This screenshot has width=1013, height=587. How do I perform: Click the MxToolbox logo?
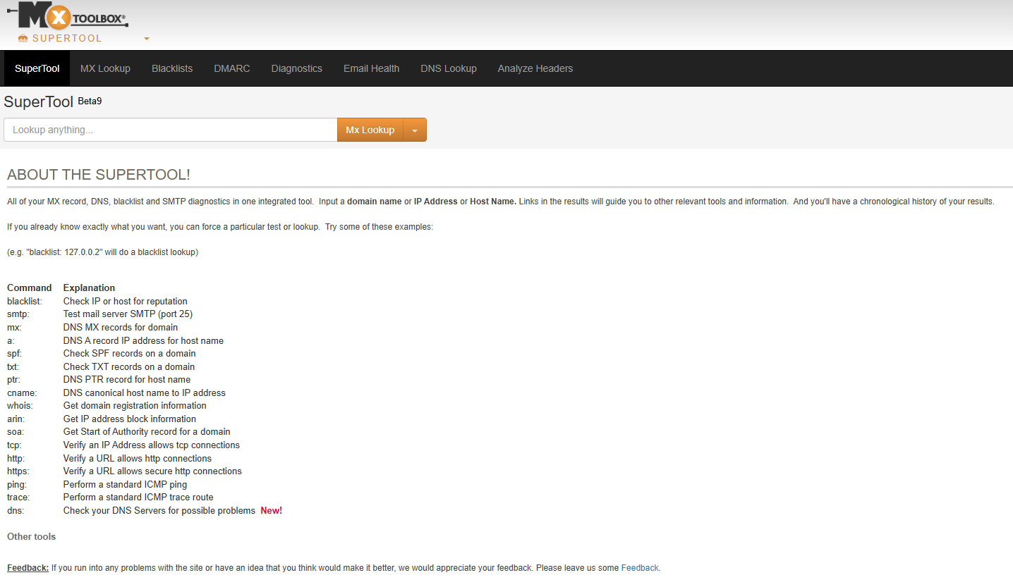[68, 15]
